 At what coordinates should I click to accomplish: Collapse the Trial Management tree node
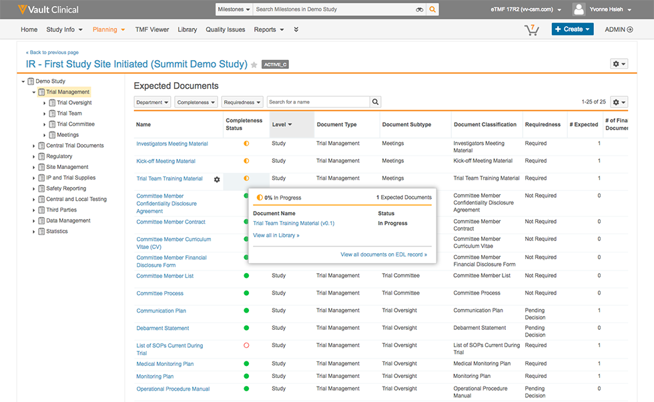pyautogui.click(x=34, y=92)
